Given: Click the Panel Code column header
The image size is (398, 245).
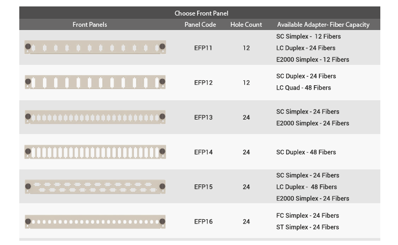Looking at the screenshot, I should pos(200,25).
